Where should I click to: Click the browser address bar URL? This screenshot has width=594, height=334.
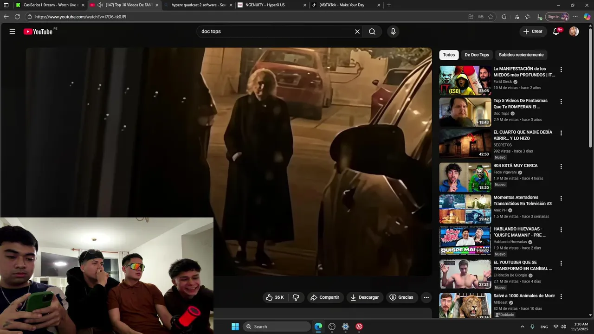[x=81, y=17]
